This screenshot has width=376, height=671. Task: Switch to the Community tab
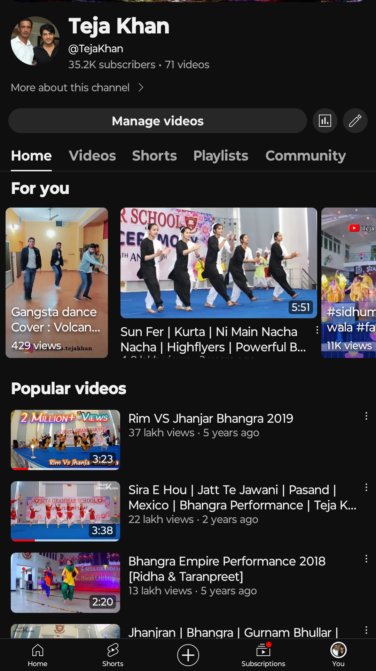point(306,156)
